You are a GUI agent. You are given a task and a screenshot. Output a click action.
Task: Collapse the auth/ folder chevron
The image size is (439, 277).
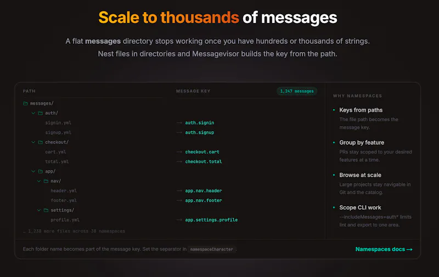(33, 113)
